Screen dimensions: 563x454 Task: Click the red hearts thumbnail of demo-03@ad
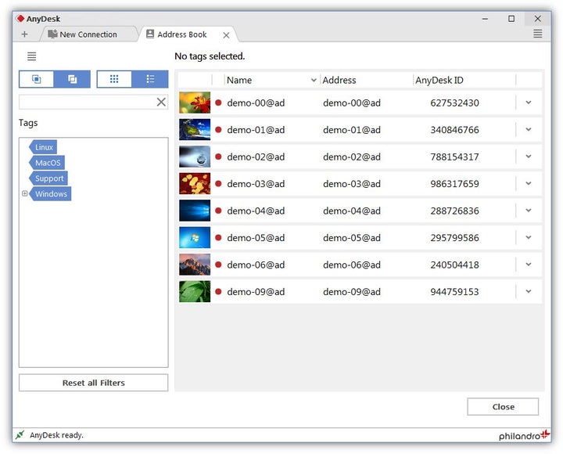pos(195,183)
